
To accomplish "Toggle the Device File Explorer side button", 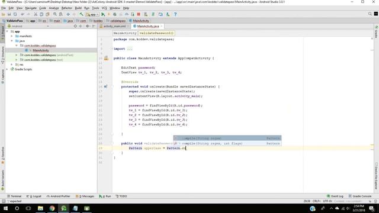I will 377,176.
